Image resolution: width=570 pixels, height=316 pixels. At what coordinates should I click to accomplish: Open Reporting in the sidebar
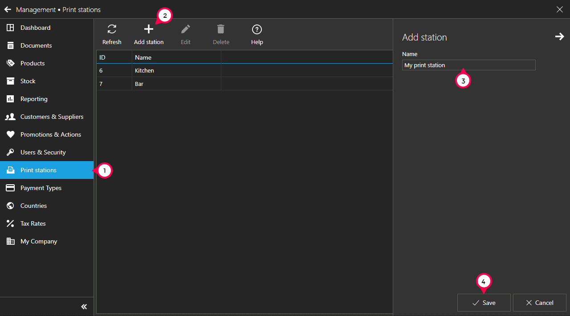tap(47, 99)
